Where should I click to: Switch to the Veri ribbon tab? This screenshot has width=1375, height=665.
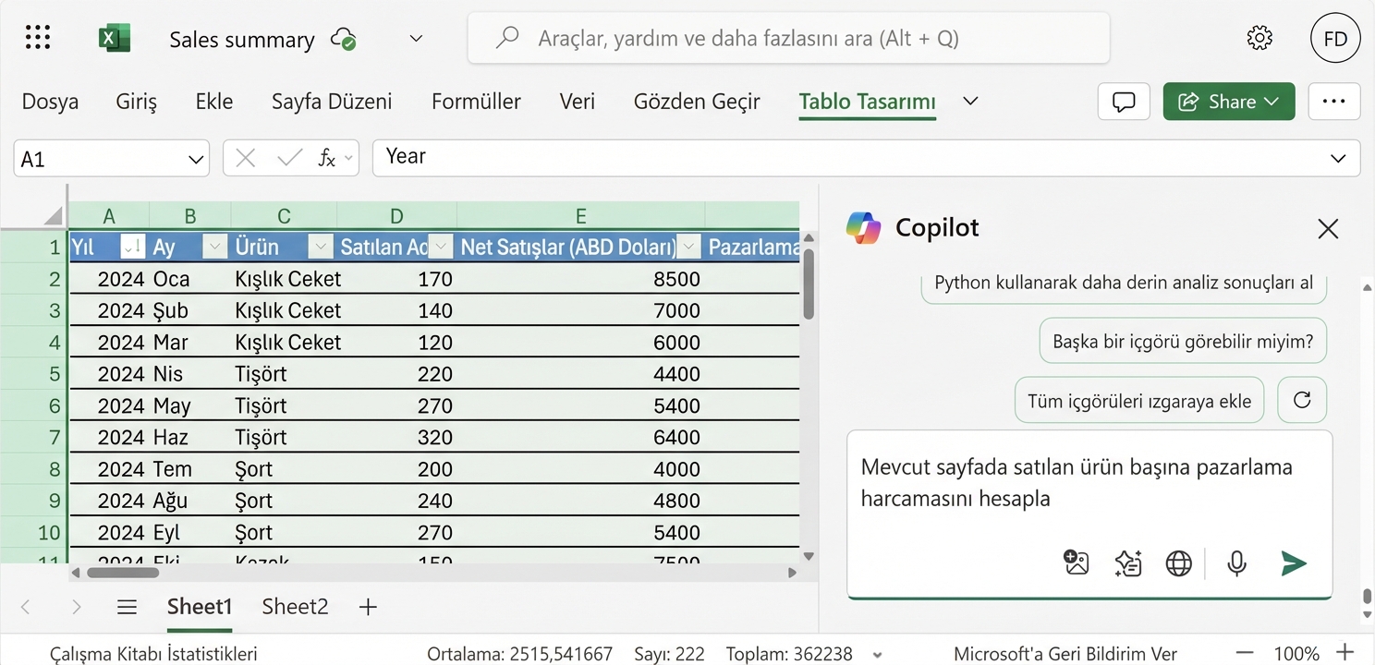click(x=577, y=102)
